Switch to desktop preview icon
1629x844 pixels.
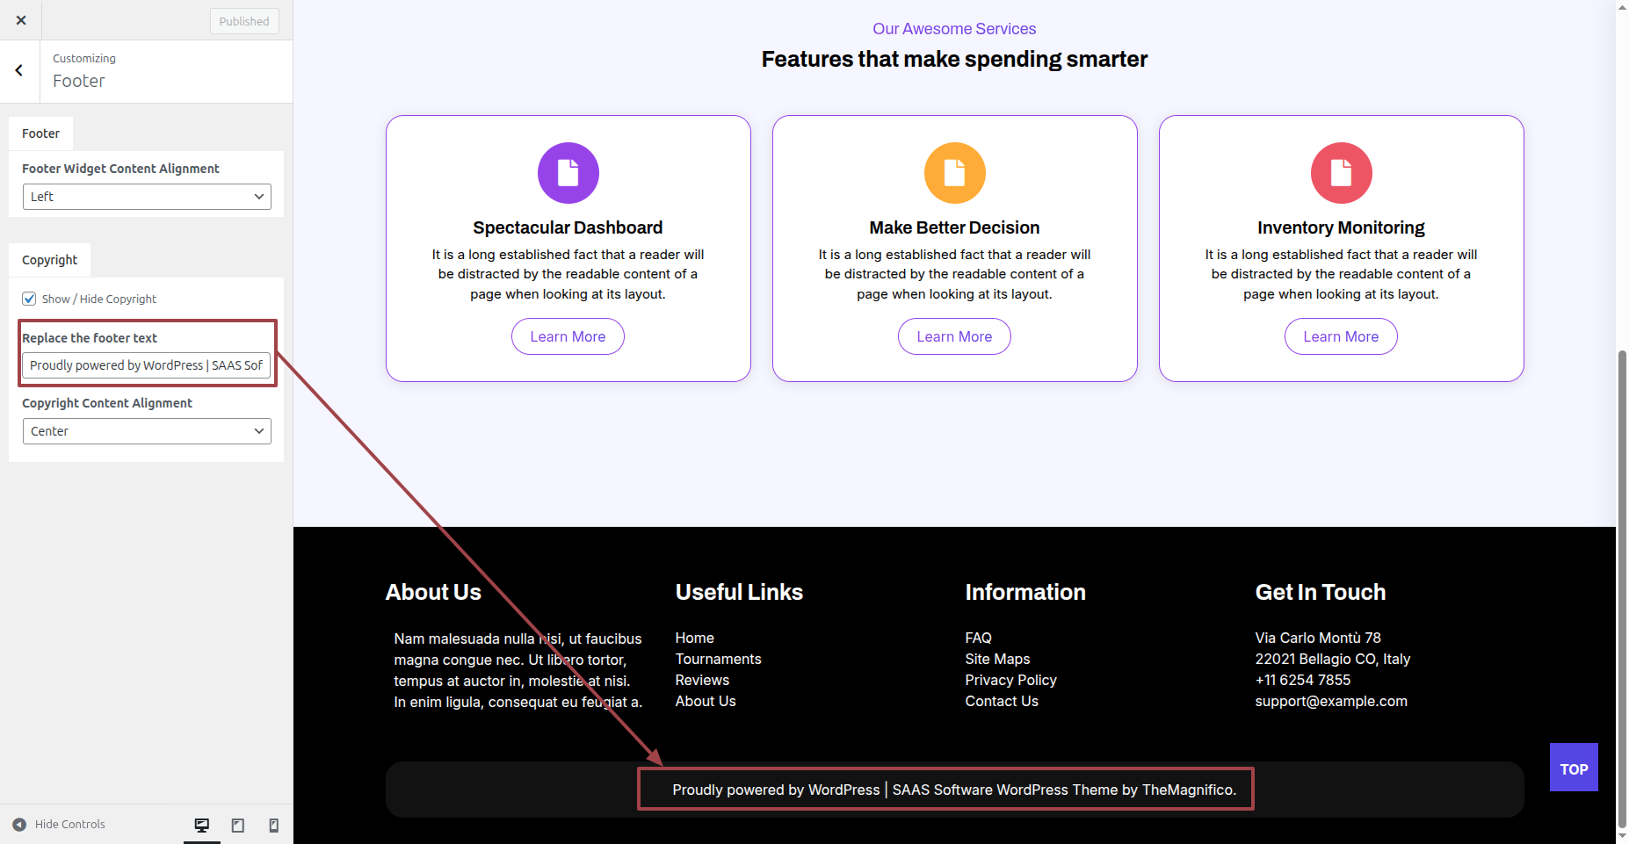[x=202, y=825]
